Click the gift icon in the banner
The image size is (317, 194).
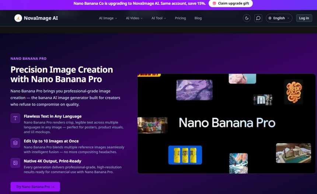pos(214,3)
